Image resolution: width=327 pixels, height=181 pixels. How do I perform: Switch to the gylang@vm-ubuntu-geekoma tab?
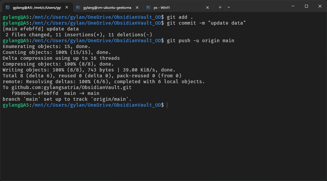pos(107,7)
